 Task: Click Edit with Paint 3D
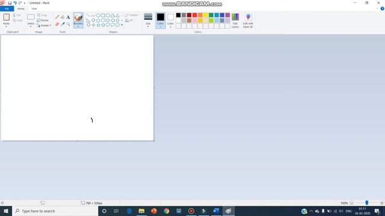[x=248, y=20]
